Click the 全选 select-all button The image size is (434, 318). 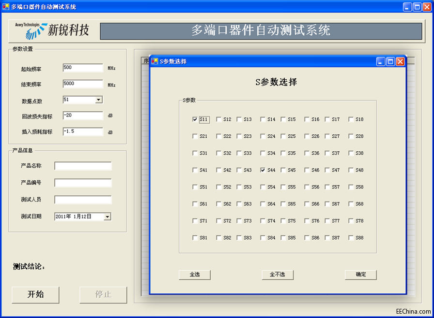(x=195, y=275)
